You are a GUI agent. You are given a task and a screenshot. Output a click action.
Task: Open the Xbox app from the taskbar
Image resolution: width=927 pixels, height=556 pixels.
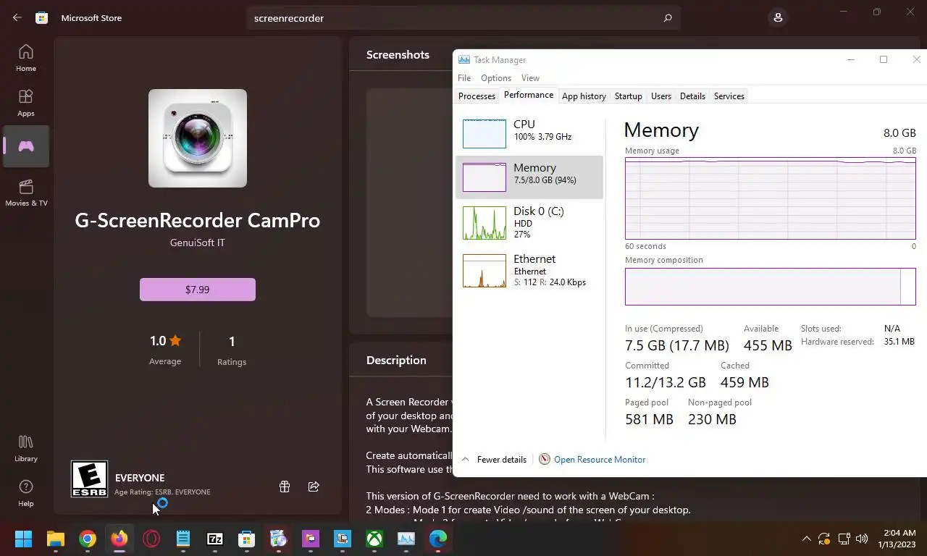point(374,539)
